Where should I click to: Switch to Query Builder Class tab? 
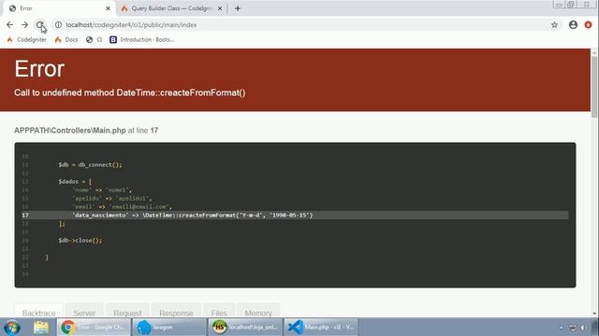(171, 8)
